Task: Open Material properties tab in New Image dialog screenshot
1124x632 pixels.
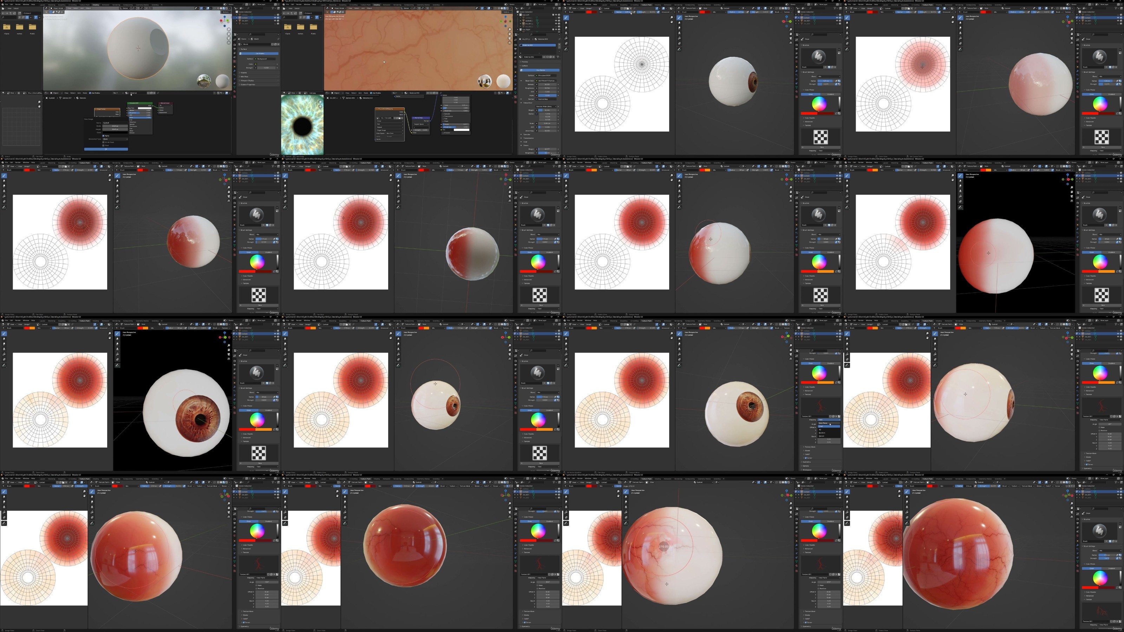Action: point(235,92)
